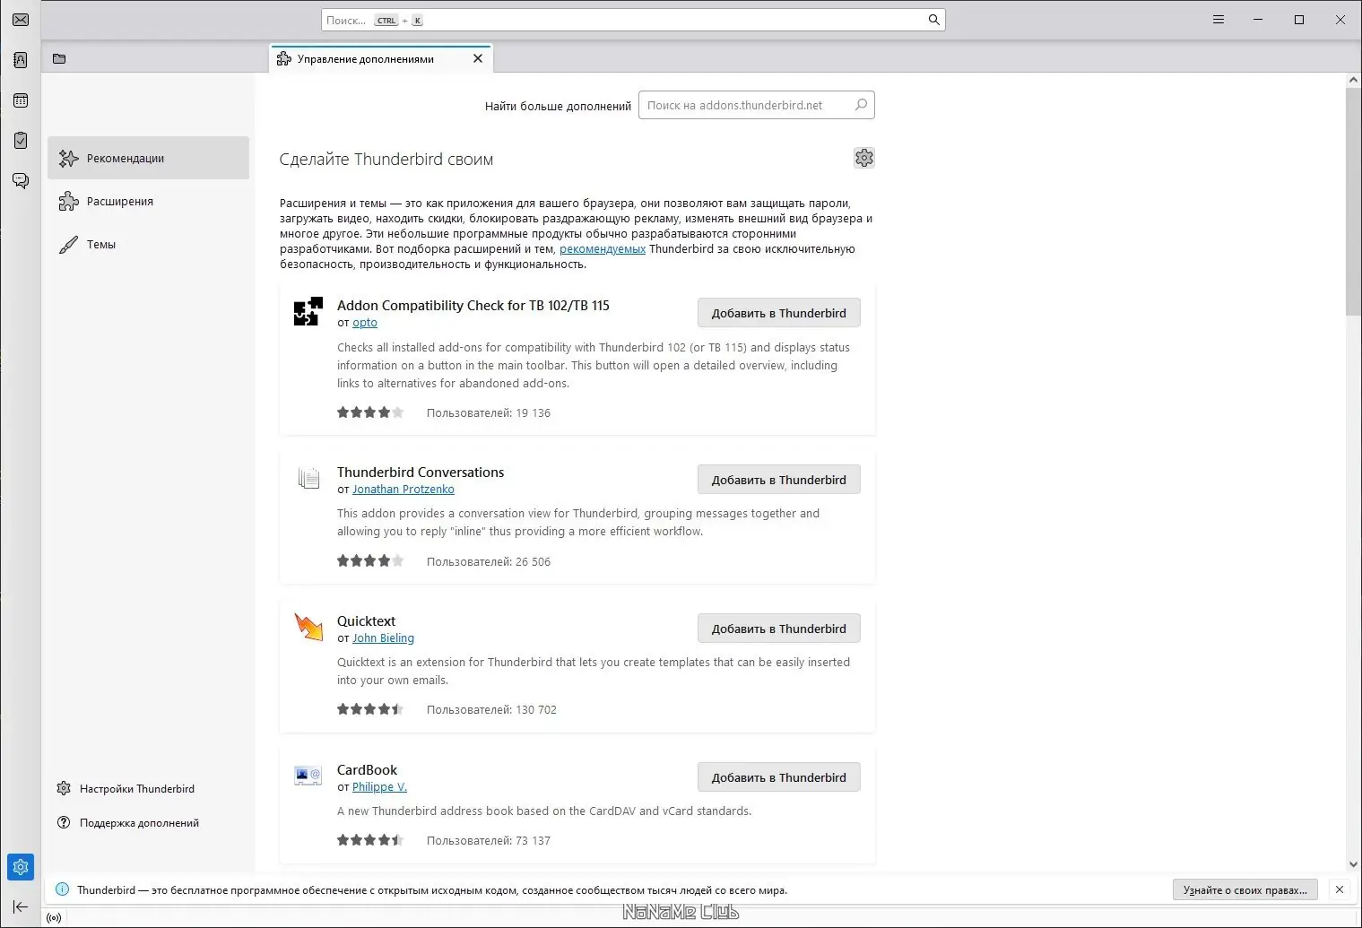Click the 'Пользователей: 26 506' count

pyautogui.click(x=489, y=562)
